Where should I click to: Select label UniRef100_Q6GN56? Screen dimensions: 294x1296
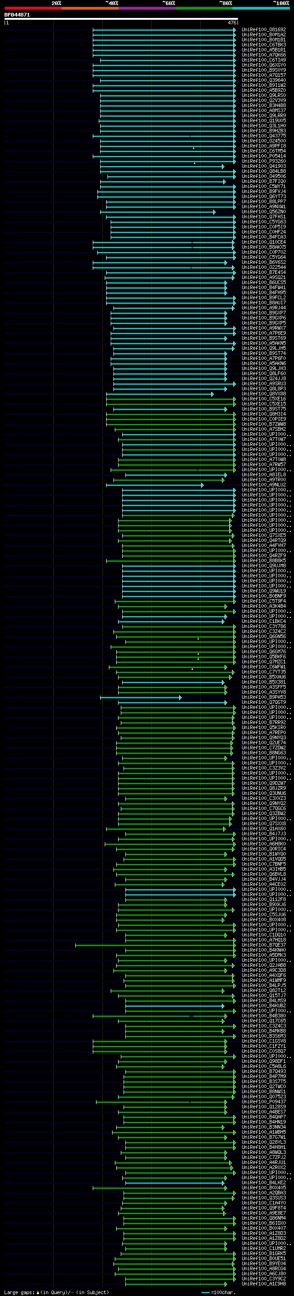(264, 636)
